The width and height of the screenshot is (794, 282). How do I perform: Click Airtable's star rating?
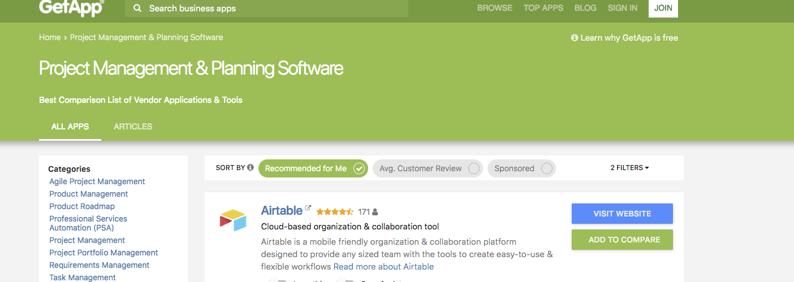click(x=335, y=212)
